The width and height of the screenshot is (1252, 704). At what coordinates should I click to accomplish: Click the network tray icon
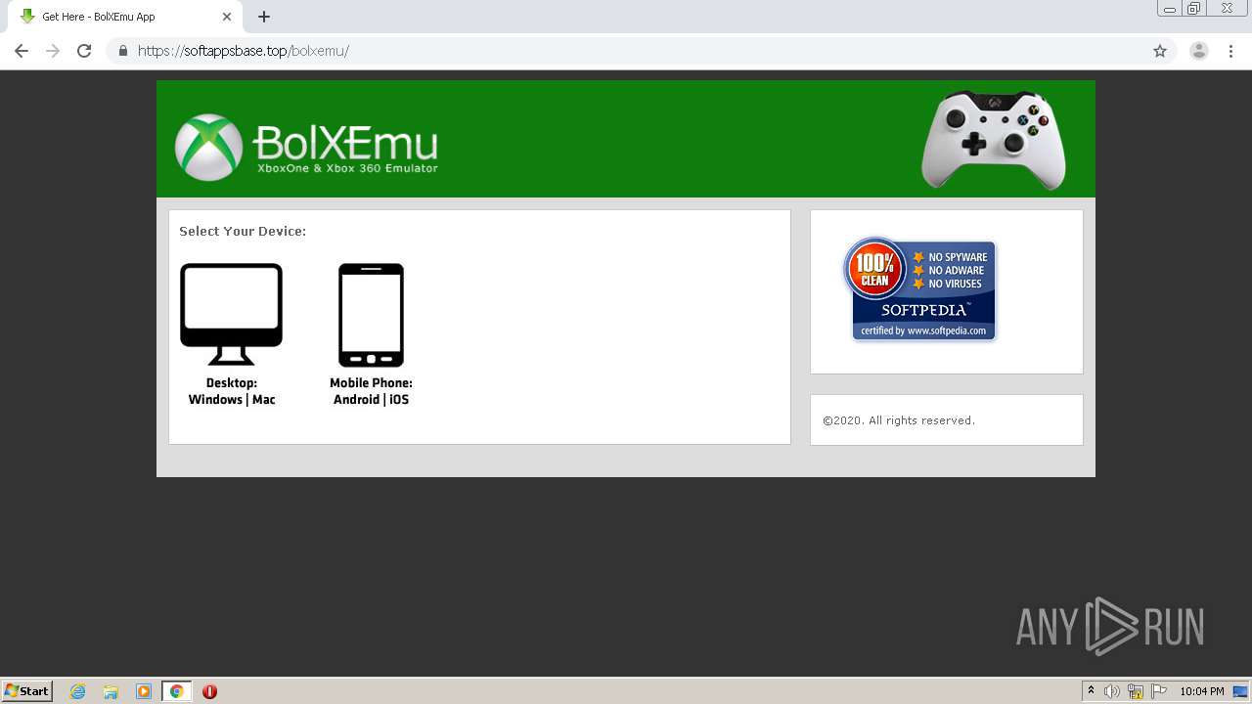point(1136,691)
